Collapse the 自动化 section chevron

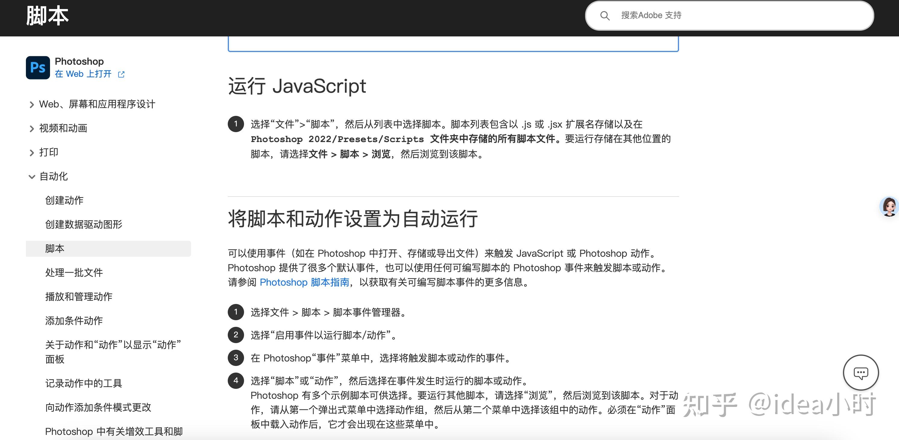tap(32, 177)
